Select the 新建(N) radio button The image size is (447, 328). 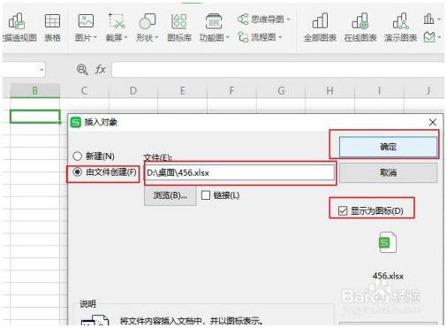[77, 156]
